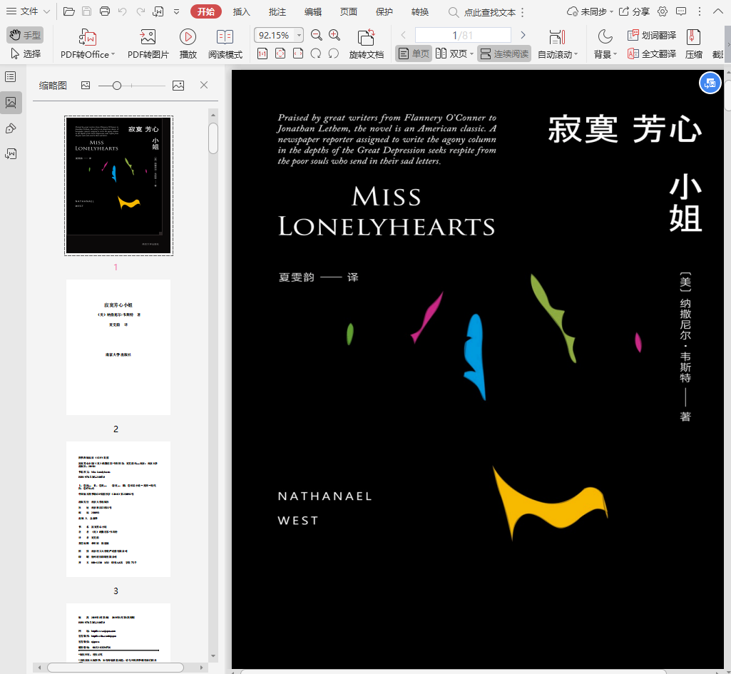
Task: Open the 92.15% zoom level dropdown
Action: click(x=298, y=35)
